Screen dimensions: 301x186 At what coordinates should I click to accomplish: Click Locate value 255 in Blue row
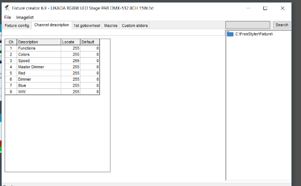coord(70,86)
